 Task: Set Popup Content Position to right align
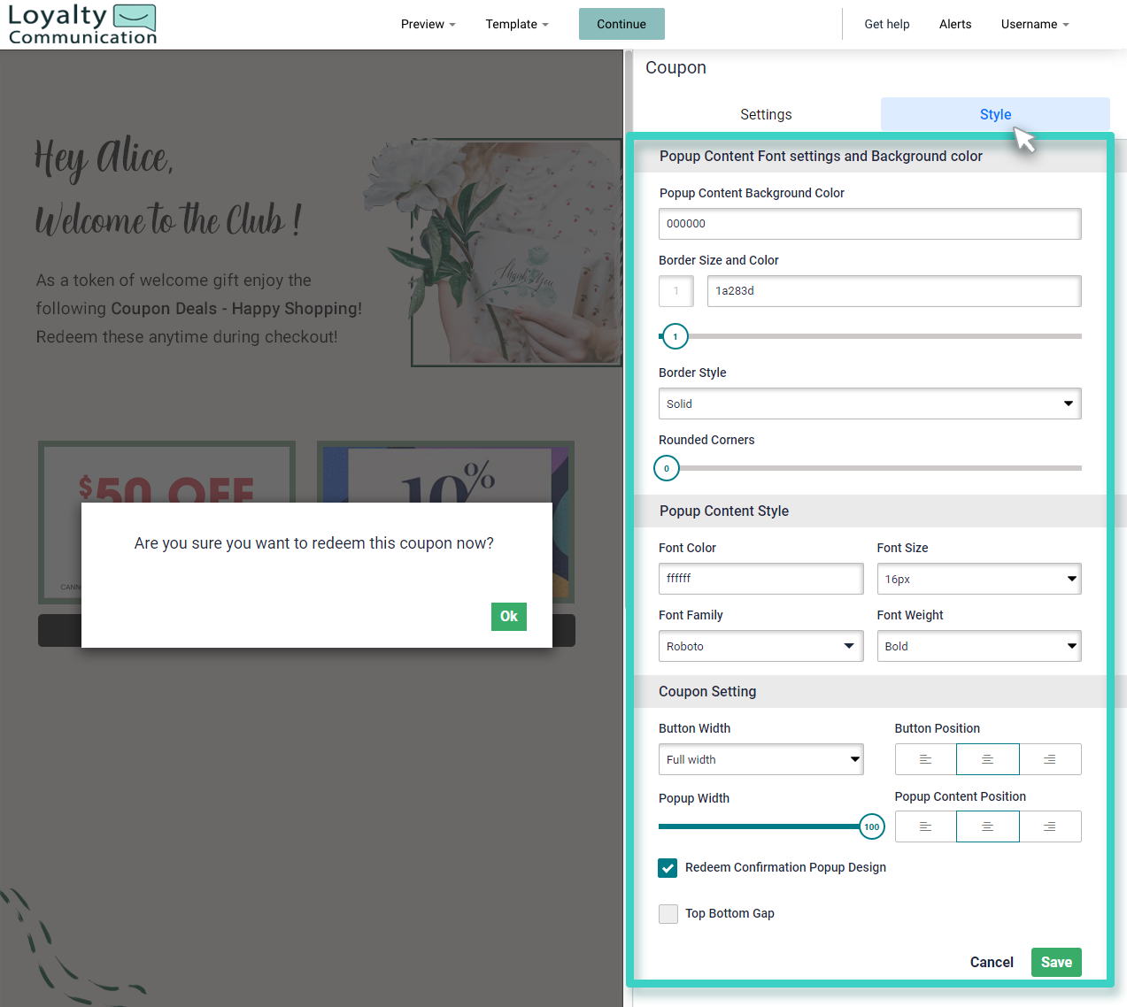tap(1050, 826)
